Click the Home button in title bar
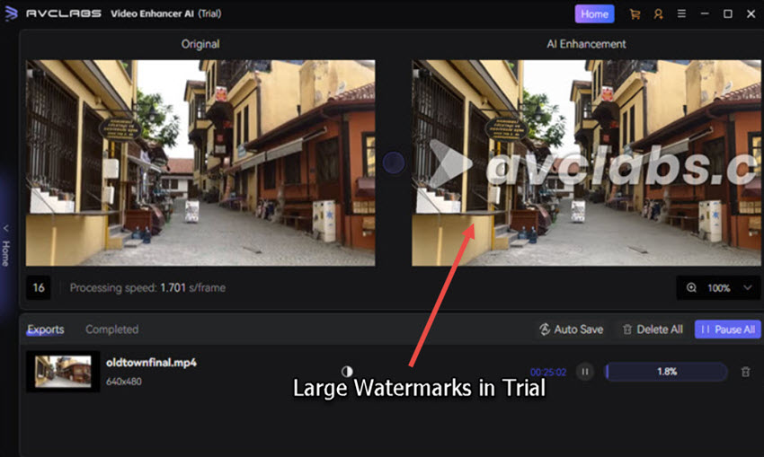Screen dimensions: 764x457 [594, 14]
